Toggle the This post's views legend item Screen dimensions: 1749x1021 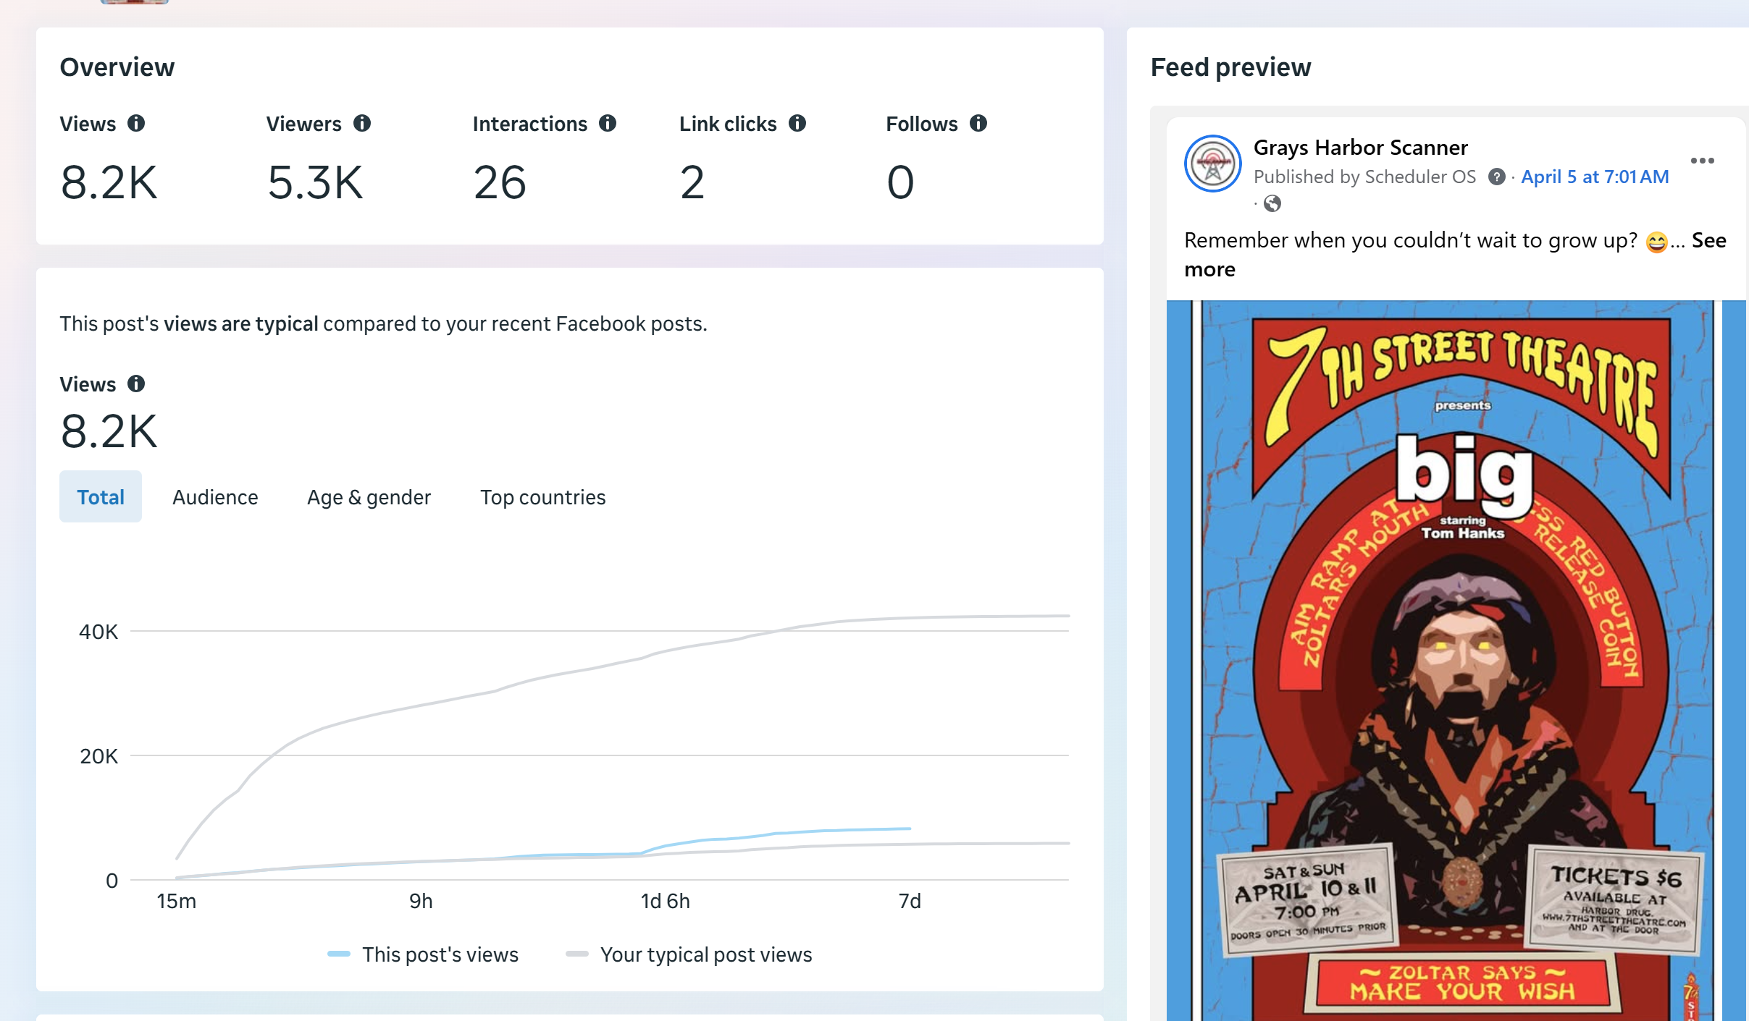click(x=424, y=954)
